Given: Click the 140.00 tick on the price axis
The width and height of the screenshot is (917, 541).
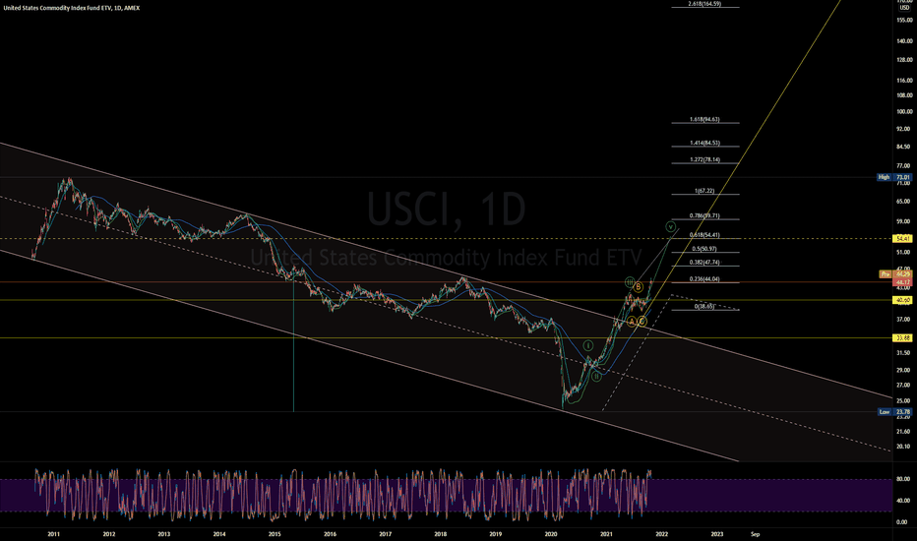Looking at the screenshot, I should 903,41.
